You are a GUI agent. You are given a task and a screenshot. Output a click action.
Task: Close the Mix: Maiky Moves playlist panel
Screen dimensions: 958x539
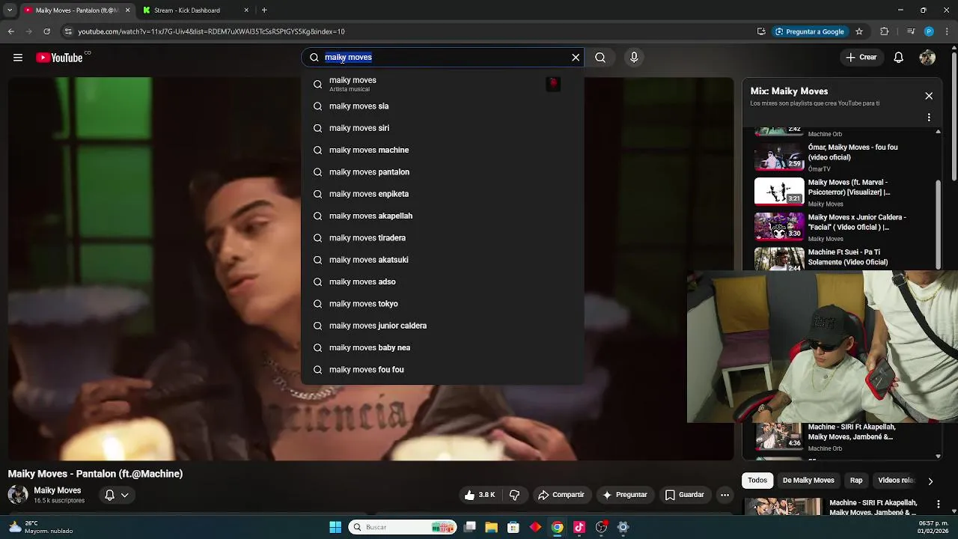point(929,96)
